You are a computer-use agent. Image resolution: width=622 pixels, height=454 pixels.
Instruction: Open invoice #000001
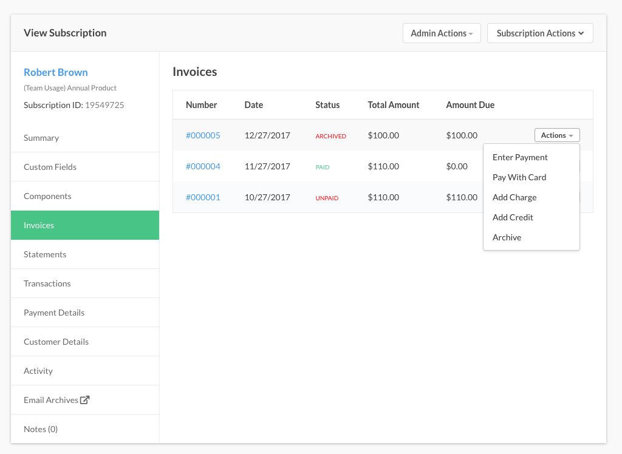point(203,197)
